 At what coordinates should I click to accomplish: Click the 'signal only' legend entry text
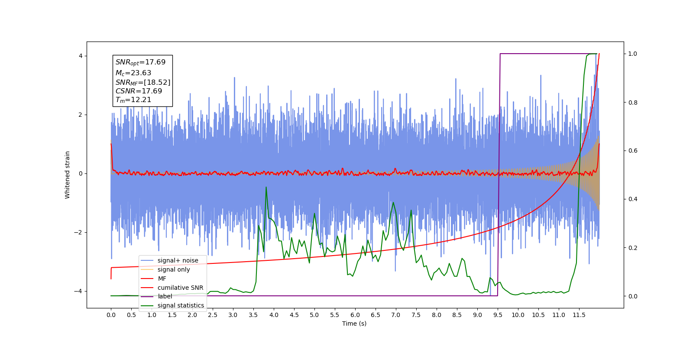click(174, 269)
